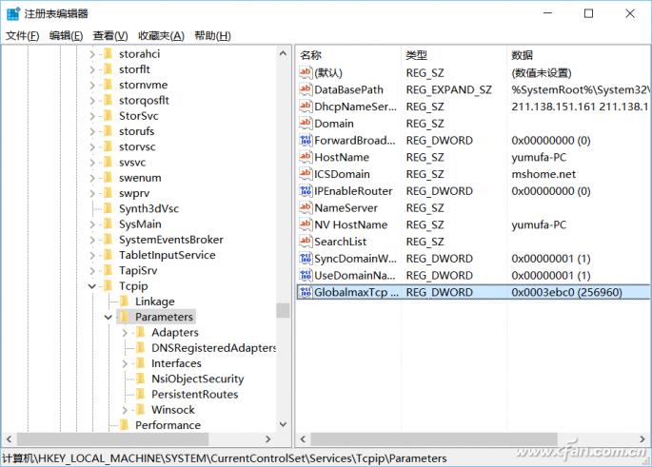The height and width of the screenshot is (467, 652).
Task: Open the 查看(V) menu
Action: point(110,36)
